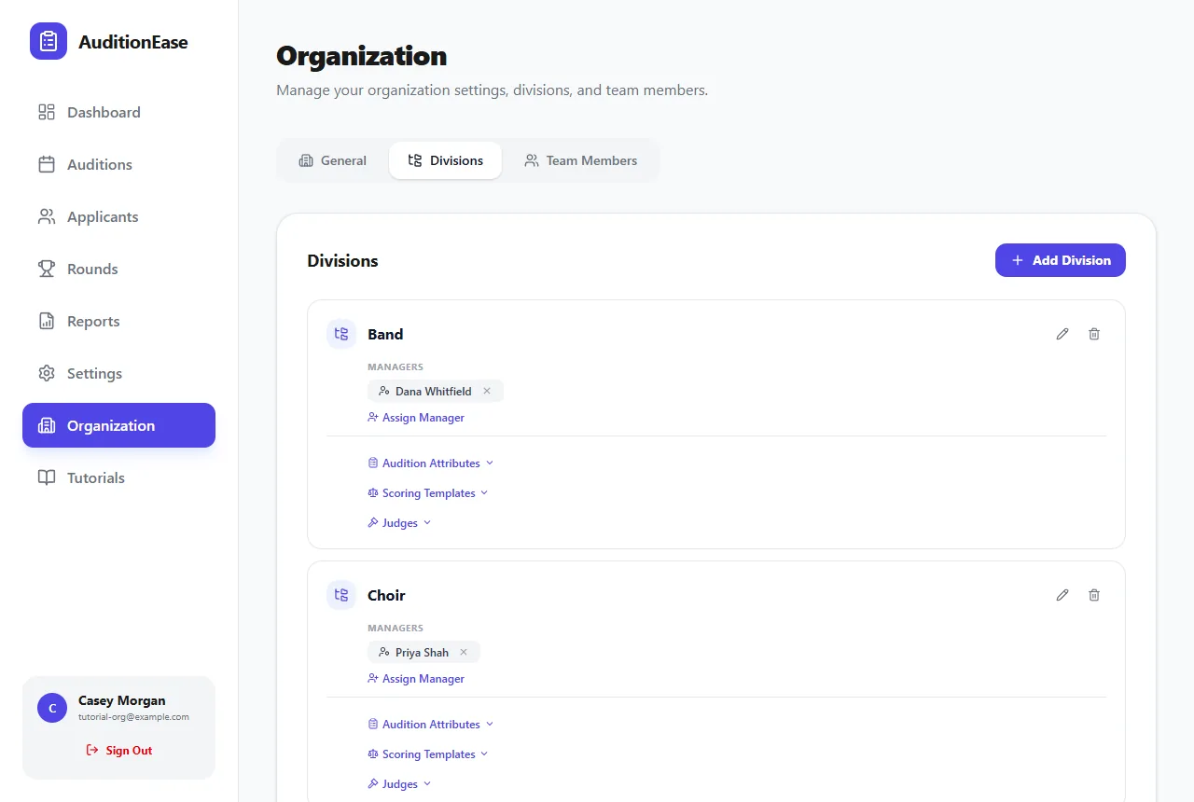
Task: Sign out of Casey Morgan's account
Action: click(x=118, y=751)
